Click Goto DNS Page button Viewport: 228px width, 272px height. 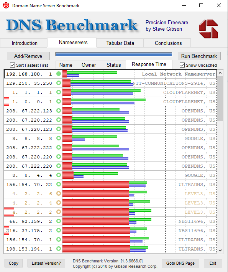180,263
